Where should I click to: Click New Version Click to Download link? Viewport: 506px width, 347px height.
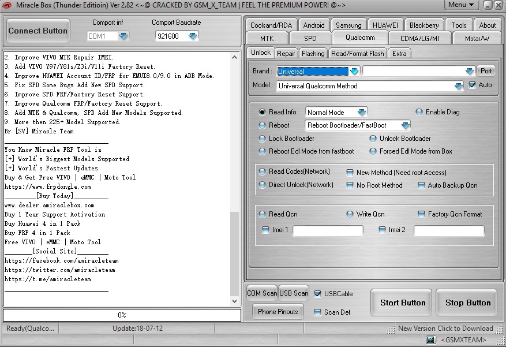pyautogui.click(x=445, y=329)
